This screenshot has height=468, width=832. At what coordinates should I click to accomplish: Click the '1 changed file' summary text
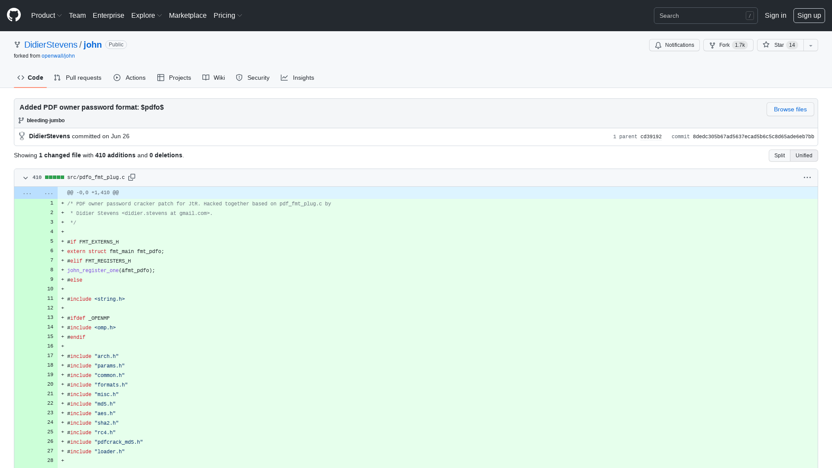tap(60, 155)
